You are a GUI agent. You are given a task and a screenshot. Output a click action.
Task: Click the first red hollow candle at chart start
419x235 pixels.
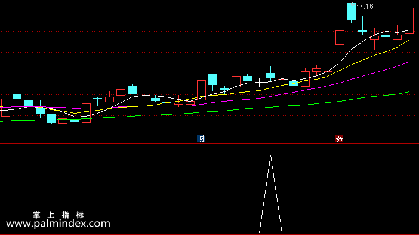[x=5, y=108]
